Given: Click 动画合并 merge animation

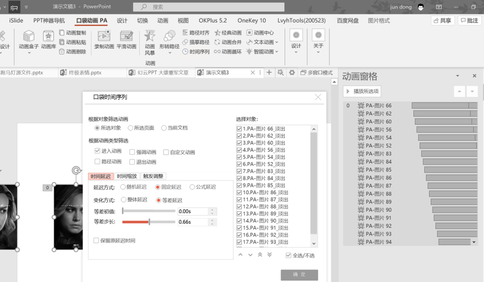Looking at the screenshot, I should [x=228, y=42].
